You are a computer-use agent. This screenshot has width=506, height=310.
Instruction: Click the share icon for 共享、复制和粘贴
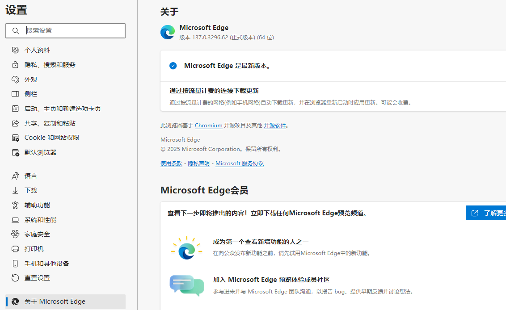click(x=15, y=123)
